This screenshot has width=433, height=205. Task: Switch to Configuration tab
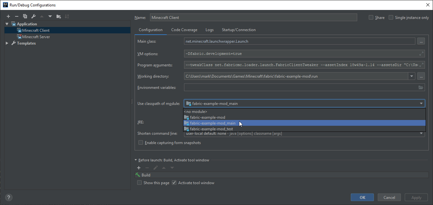click(x=151, y=30)
